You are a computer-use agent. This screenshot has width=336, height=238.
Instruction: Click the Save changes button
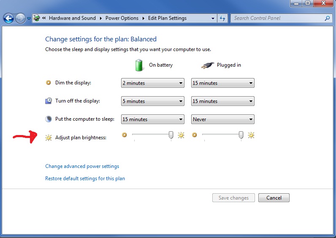tap(233, 198)
